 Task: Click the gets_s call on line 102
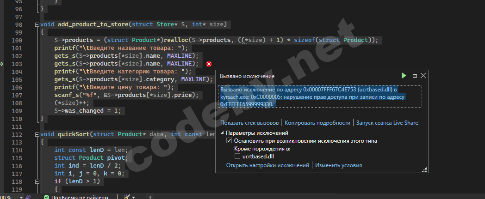pyautogui.click(x=126, y=56)
